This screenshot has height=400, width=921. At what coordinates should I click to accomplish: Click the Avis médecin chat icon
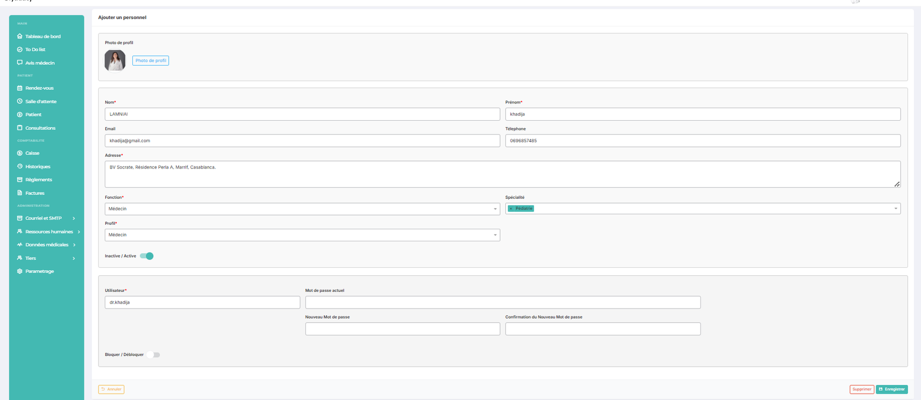click(x=20, y=63)
